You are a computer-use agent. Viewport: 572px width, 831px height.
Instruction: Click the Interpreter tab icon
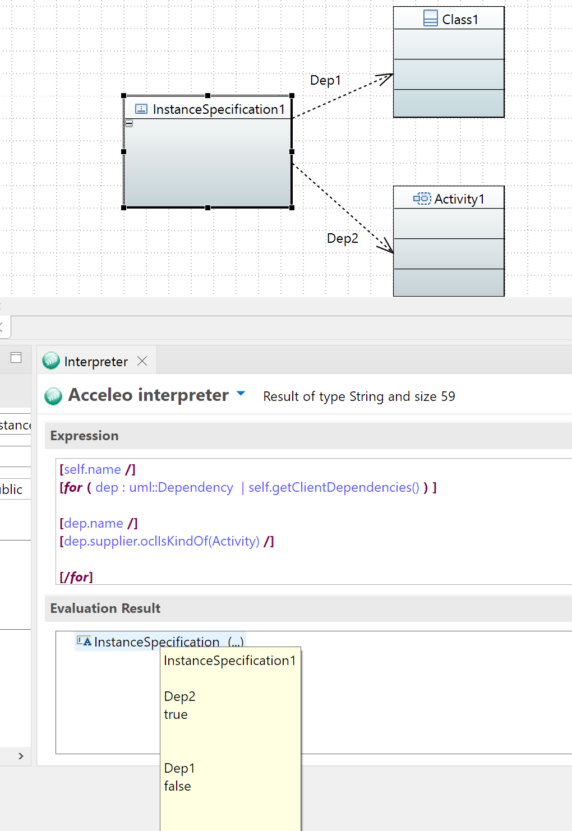pyautogui.click(x=51, y=361)
